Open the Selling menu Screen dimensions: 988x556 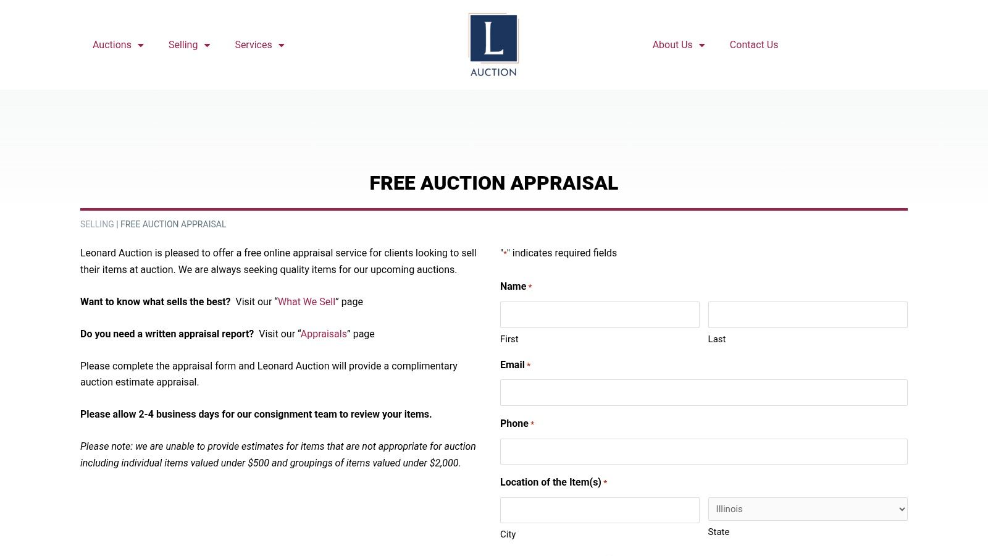pyautogui.click(x=183, y=44)
